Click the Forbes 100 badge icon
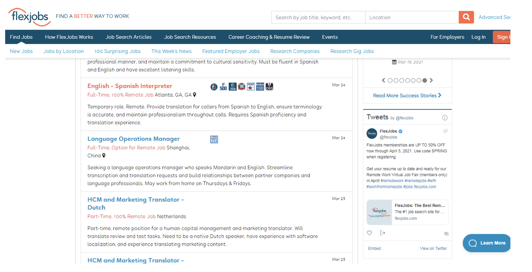Image resolution: width=532 pixels, height=272 pixels. pos(260,86)
